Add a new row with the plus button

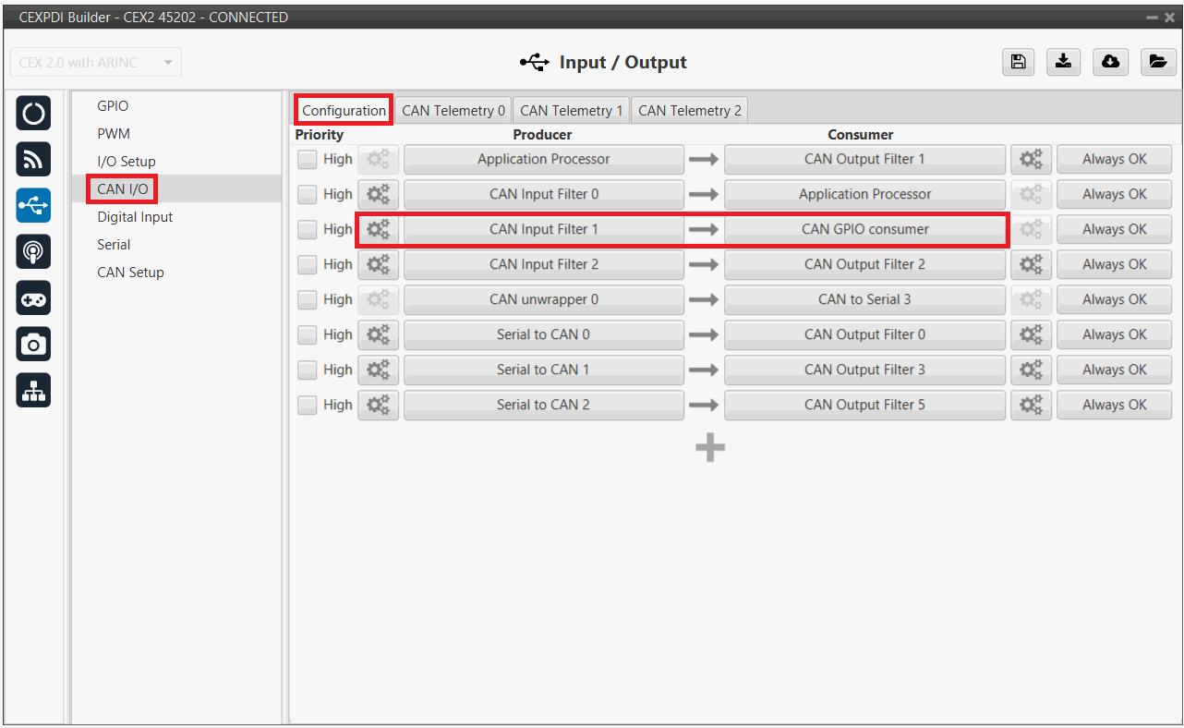(709, 448)
